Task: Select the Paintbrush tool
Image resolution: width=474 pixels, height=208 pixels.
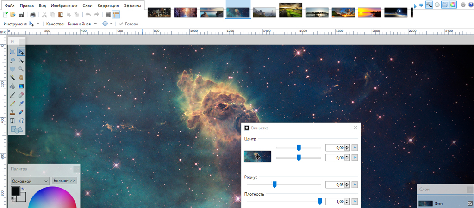Action: coord(12,95)
